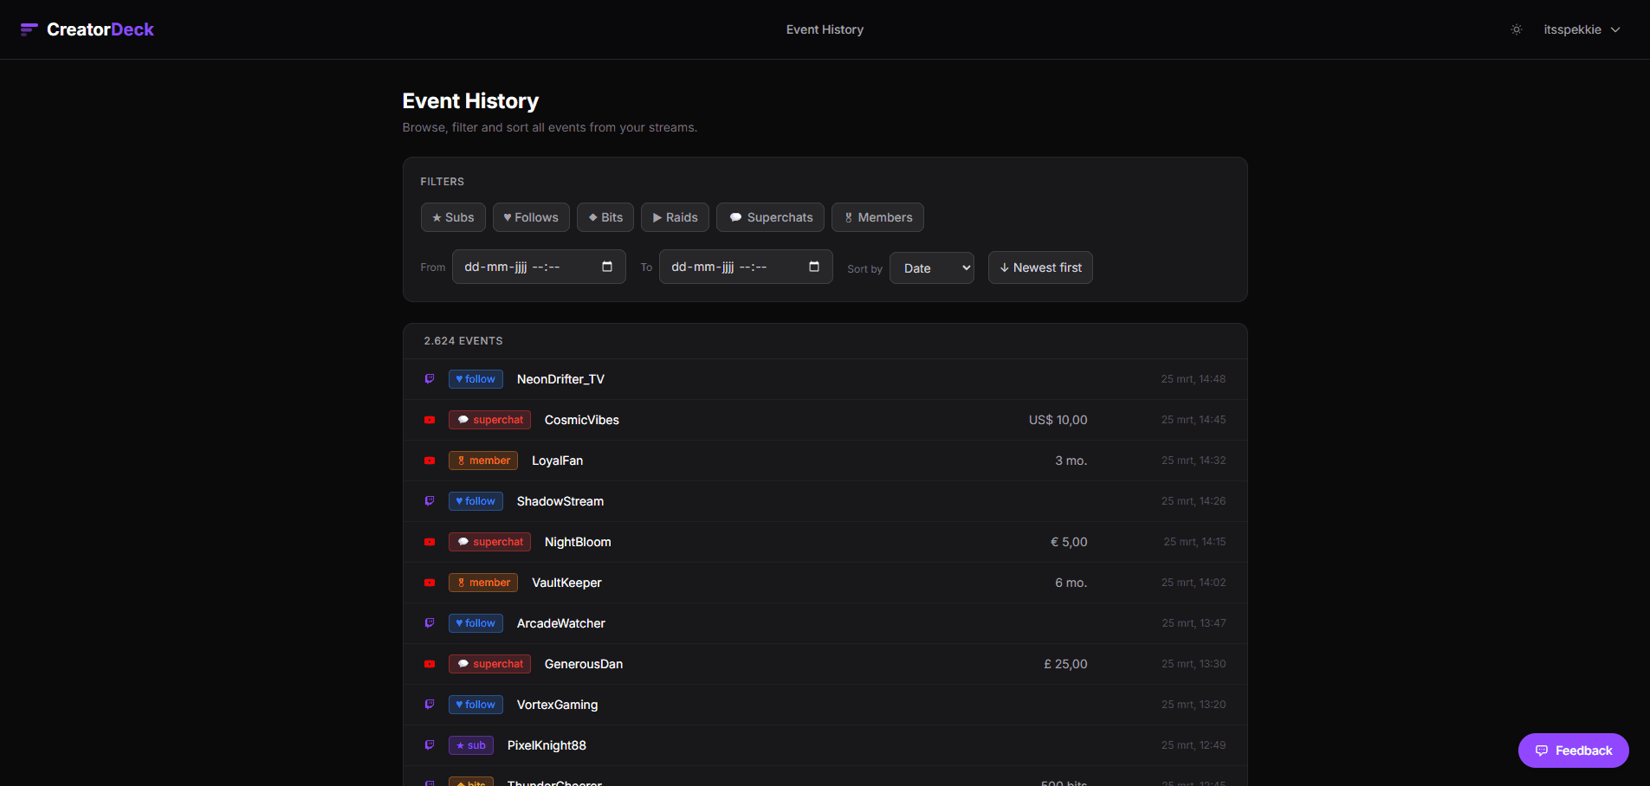Click the Twitch icon on ArcadeWatcher row
The width and height of the screenshot is (1650, 786).
(430, 623)
